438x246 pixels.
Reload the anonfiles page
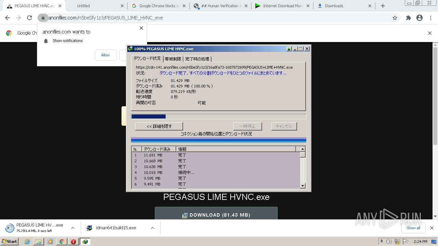[29, 18]
